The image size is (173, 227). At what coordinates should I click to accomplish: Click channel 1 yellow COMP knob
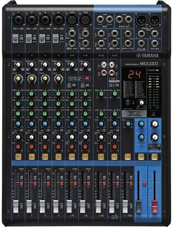[18, 78]
